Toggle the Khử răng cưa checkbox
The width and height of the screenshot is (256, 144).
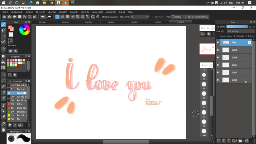[x=103, y=17]
